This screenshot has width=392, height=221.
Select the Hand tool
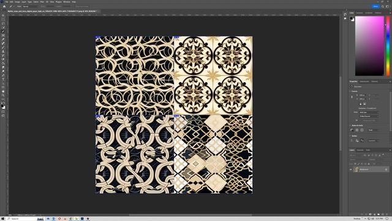tap(3, 91)
